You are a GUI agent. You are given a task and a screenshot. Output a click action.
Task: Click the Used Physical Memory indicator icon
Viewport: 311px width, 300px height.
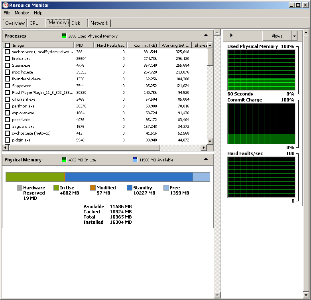tap(64, 36)
